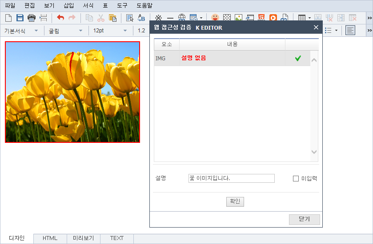
Task: Click the 닫기 button
Action: pyautogui.click(x=304, y=219)
